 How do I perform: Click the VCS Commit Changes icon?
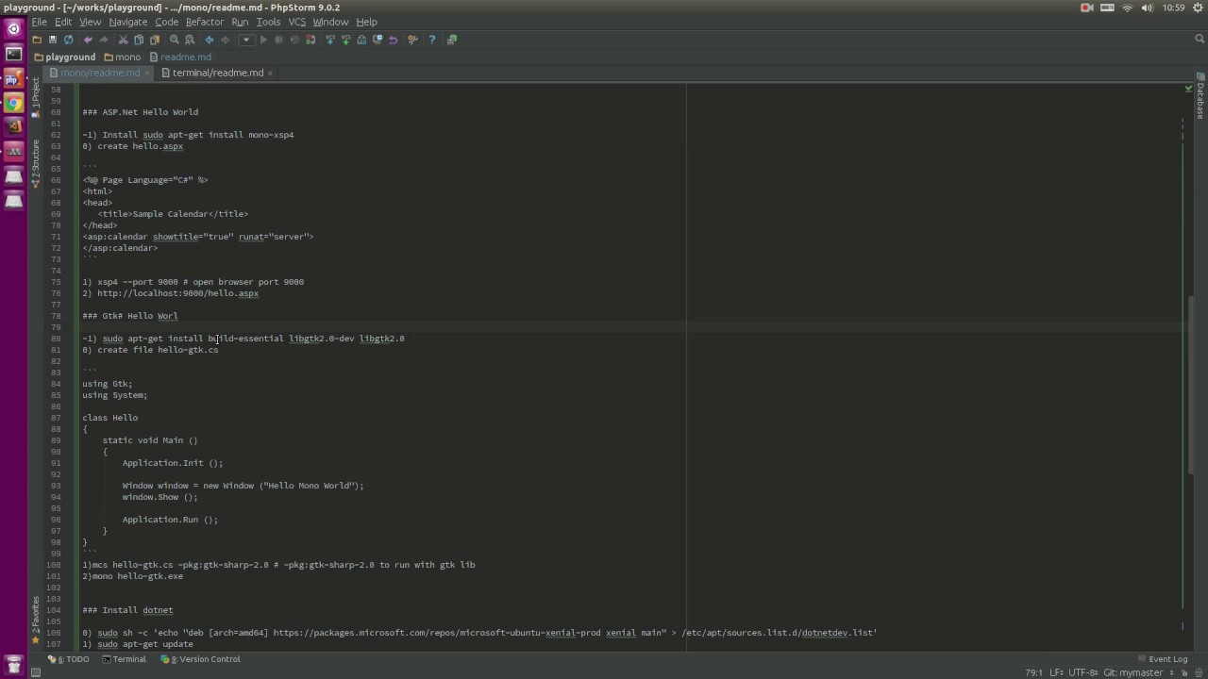coord(346,40)
